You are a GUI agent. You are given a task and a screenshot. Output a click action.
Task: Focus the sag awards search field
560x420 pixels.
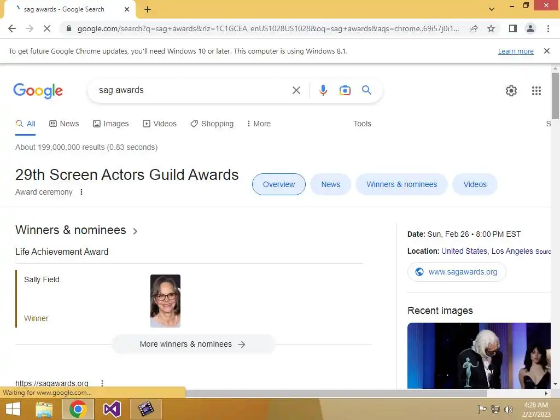point(193,90)
